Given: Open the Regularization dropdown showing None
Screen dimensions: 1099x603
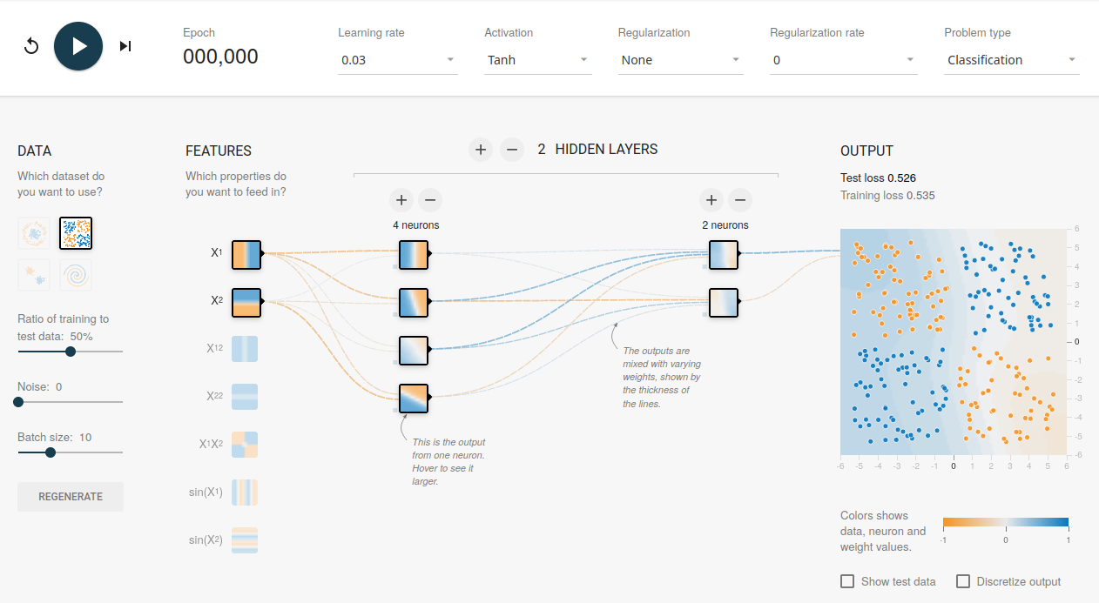Looking at the screenshot, I should coord(681,60).
